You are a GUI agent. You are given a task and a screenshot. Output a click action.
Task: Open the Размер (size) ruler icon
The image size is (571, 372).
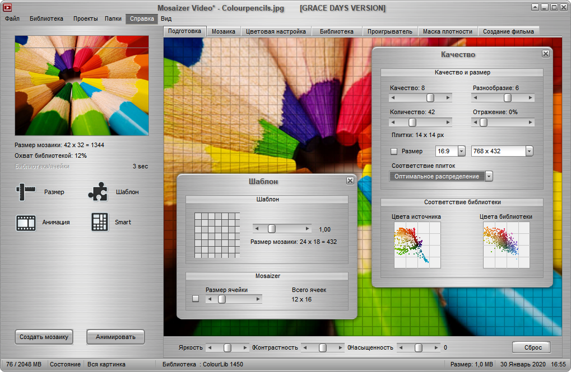(25, 192)
